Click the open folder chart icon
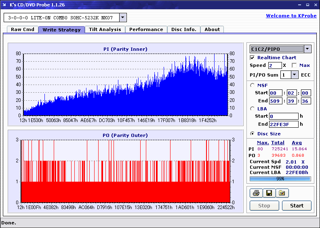The image size is (320, 228). (282, 193)
